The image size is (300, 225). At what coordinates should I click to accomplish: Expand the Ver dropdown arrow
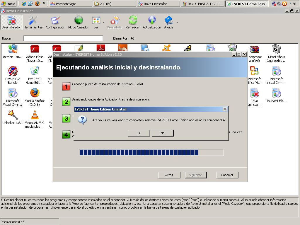click(x=104, y=22)
